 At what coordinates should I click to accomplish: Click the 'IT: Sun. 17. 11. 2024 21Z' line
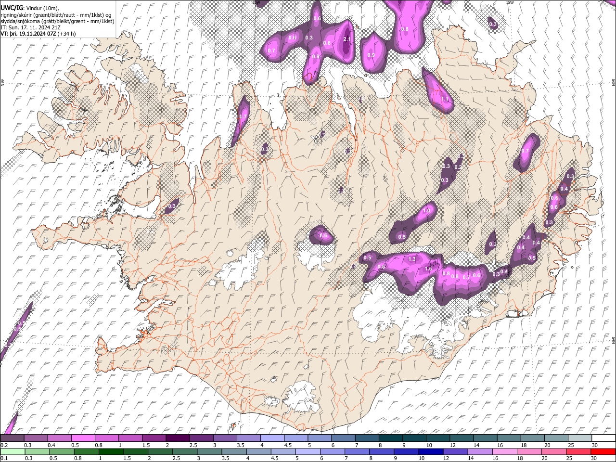pos(30,27)
